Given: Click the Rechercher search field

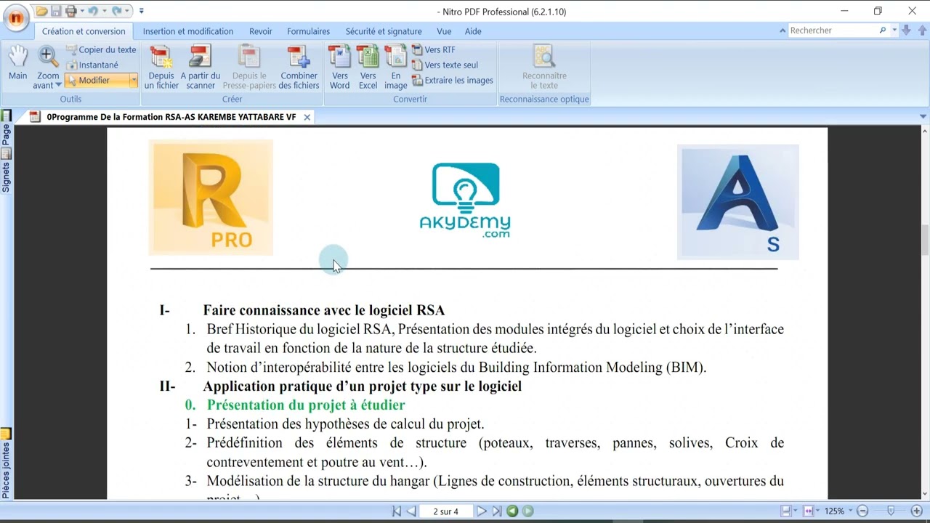Looking at the screenshot, I should (x=833, y=31).
